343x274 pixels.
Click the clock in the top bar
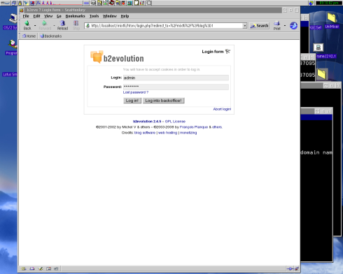coord(329,3)
